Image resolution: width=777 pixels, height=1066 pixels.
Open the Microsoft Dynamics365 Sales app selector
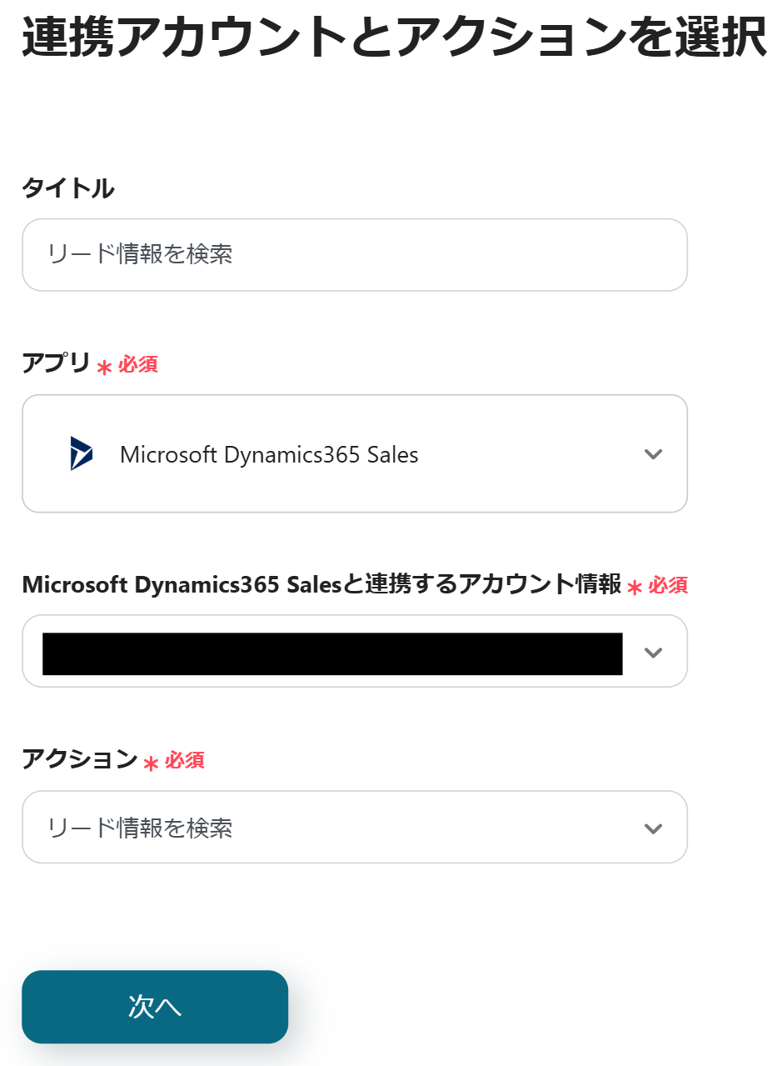click(354, 454)
